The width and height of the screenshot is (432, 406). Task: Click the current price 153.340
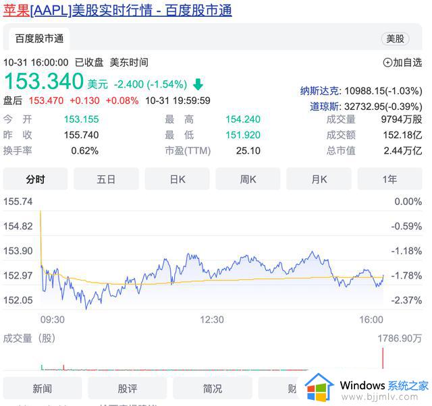(x=44, y=81)
